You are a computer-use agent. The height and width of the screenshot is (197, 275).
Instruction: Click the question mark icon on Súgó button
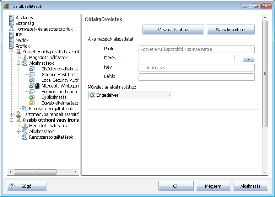(12, 186)
